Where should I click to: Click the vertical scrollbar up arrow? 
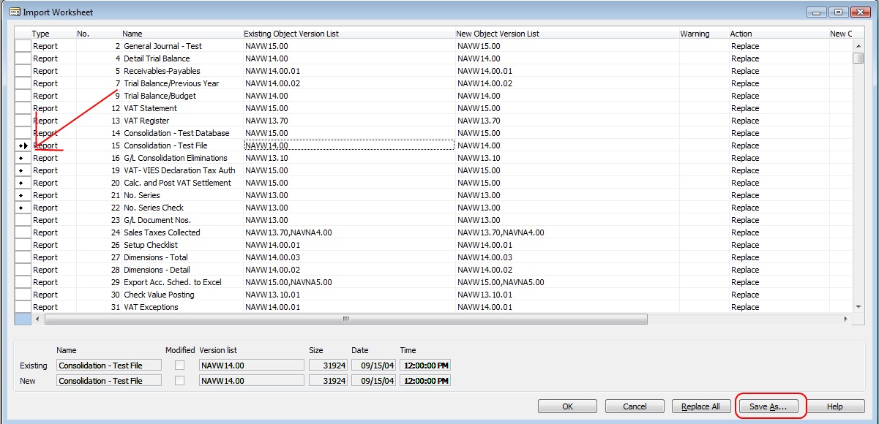(858, 46)
